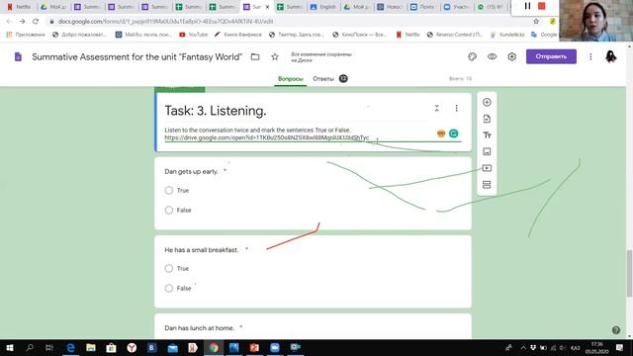Move form to folder
The width and height of the screenshot is (633, 356).
[x=255, y=57]
